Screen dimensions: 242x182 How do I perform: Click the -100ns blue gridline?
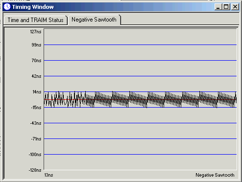140,154
